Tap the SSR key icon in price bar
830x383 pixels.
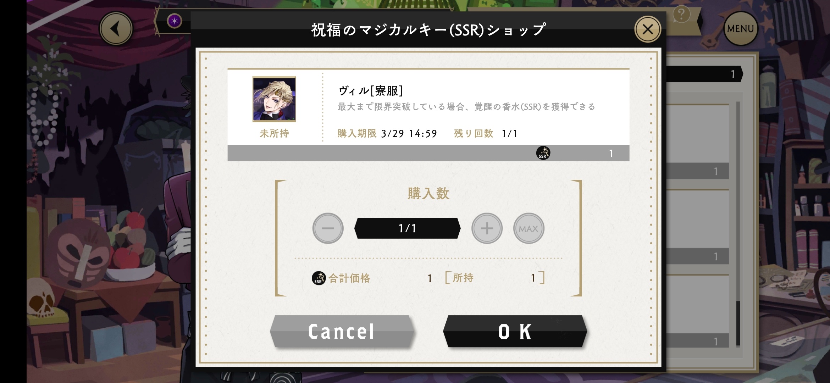543,153
